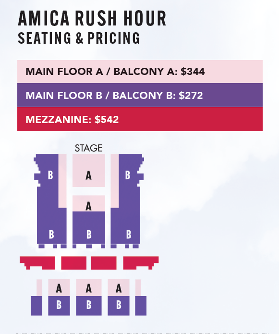This screenshot has height=334, width=279.
Task: Select the lower left main floor B section
Action: point(52,226)
